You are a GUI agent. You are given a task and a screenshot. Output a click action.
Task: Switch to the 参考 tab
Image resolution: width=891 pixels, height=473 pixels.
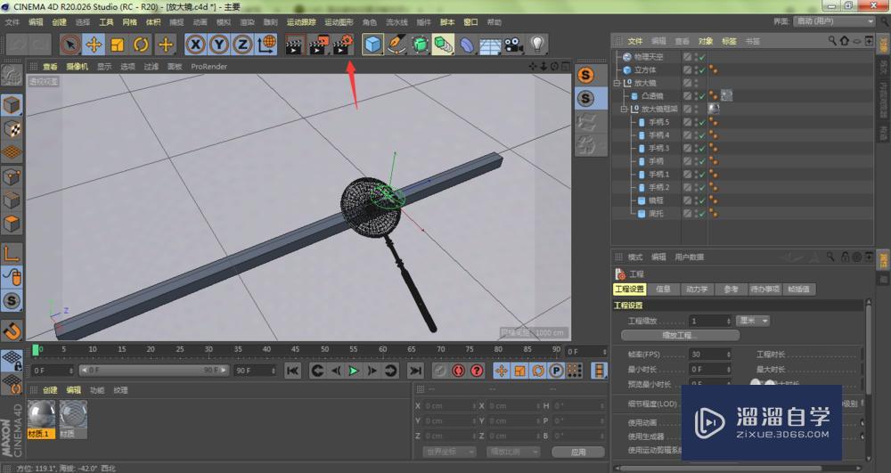(x=731, y=289)
